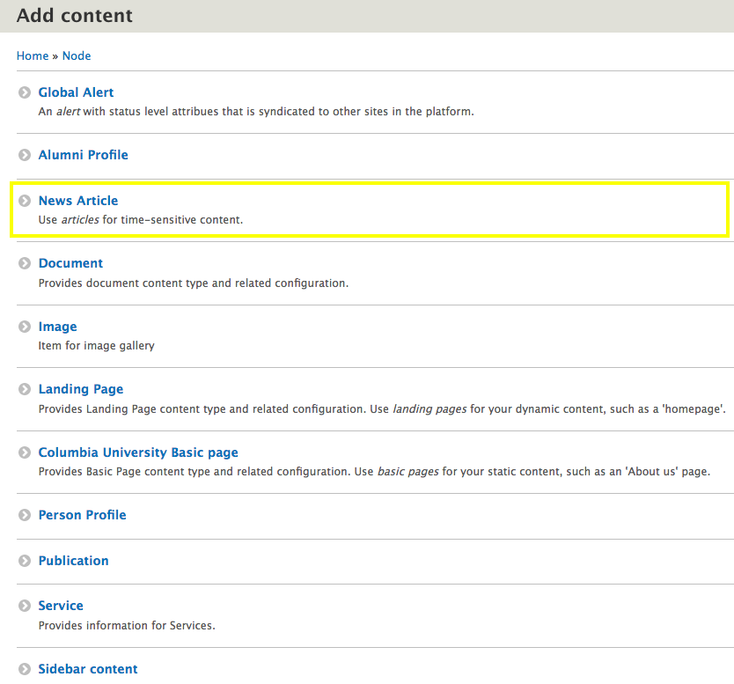Go to Home in the breadcrumb
This screenshot has height=684, width=734.
coord(33,55)
